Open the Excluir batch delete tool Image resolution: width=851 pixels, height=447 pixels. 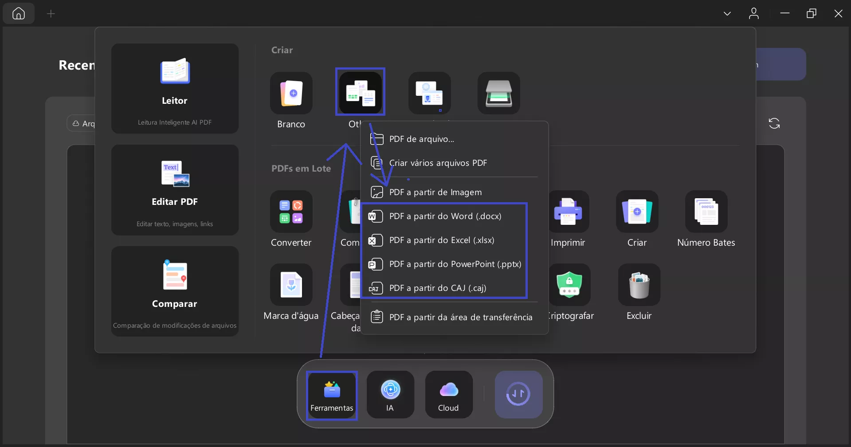639,285
